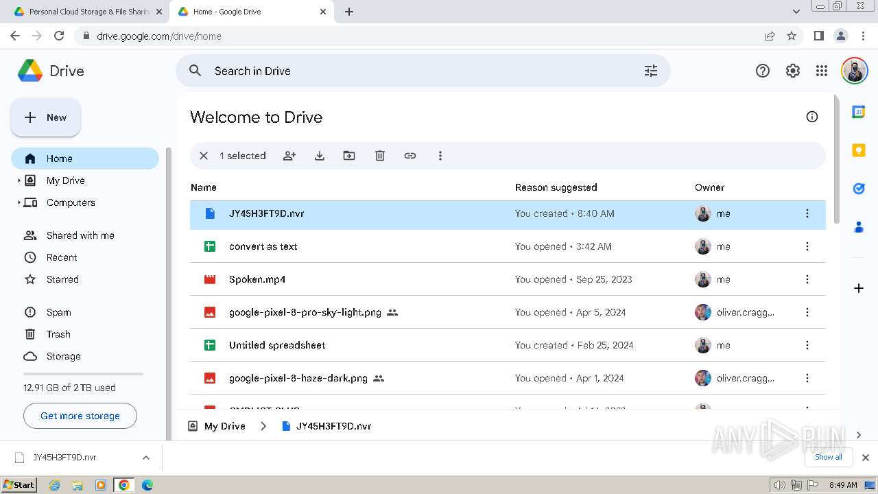Open more actions in selection toolbar

[440, 156]
